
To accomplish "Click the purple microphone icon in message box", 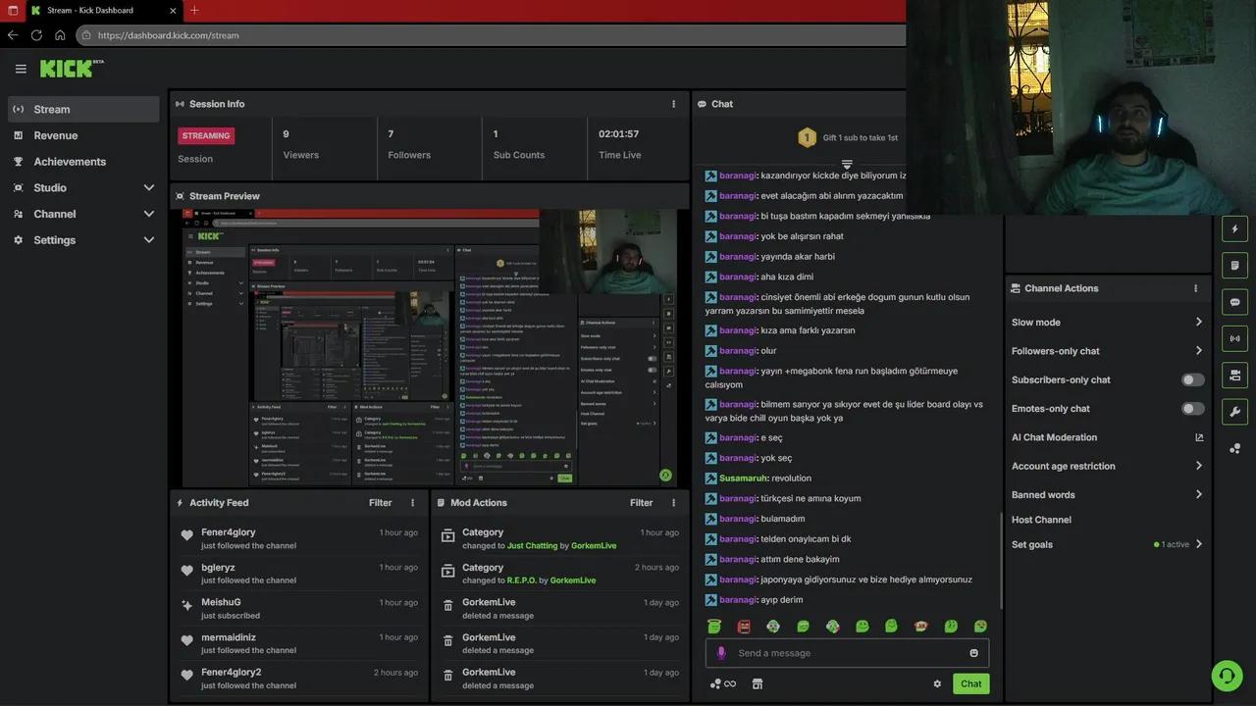I will click(x=721, y=653).
